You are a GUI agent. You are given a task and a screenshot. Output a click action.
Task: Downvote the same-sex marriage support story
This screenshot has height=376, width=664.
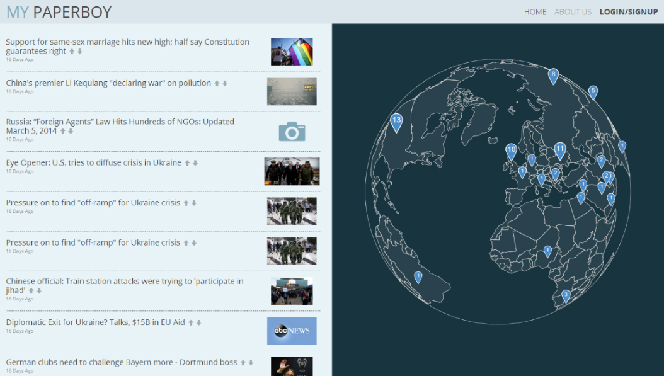tap(79, 51)
